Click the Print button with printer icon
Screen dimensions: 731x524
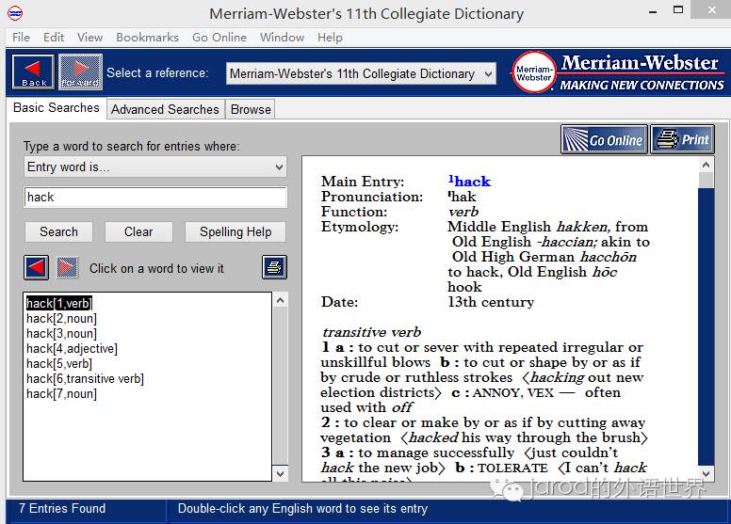click(683, 139)
